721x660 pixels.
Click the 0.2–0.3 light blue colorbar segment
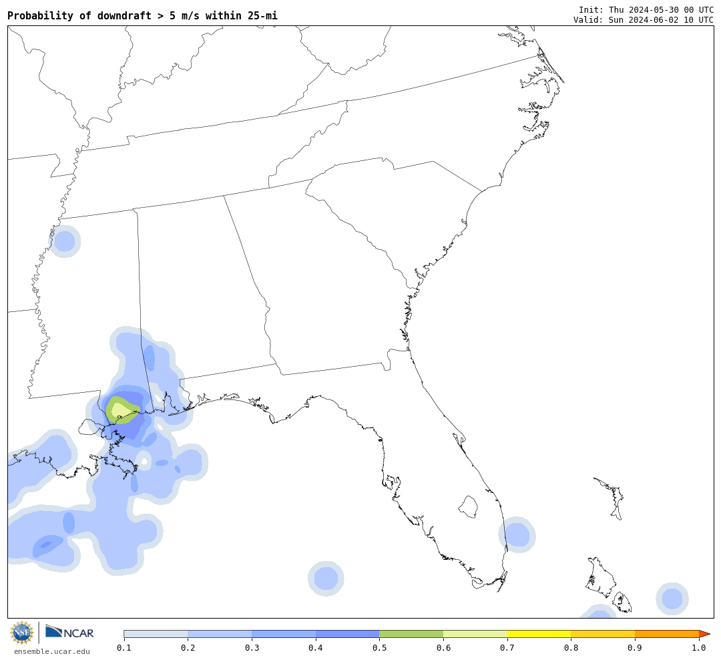220,634
